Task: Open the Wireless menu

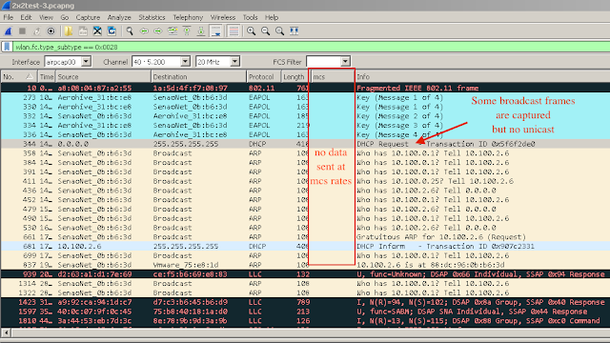Action: (223, 17)
